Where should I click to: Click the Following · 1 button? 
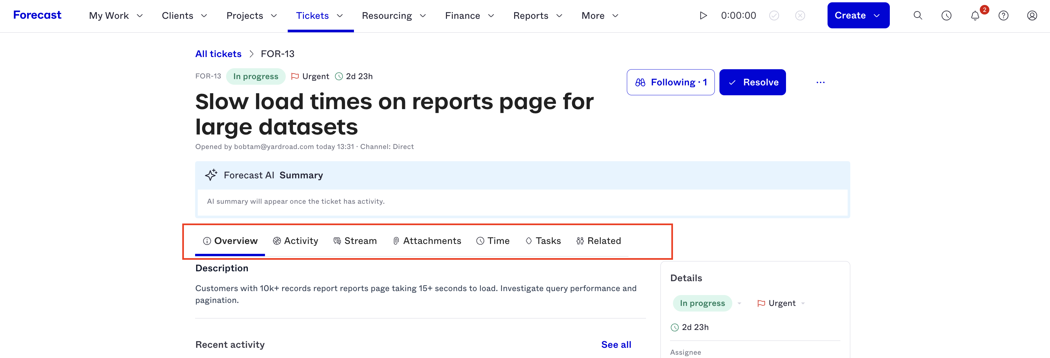671,82
